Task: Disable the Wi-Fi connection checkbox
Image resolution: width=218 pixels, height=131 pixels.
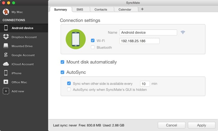Action: point(93,40)
